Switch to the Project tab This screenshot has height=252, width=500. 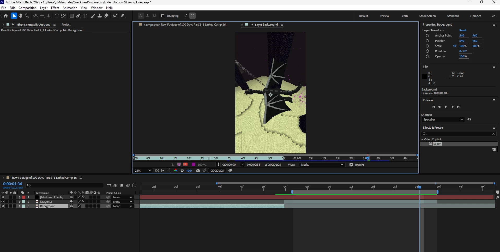[66, 25]
